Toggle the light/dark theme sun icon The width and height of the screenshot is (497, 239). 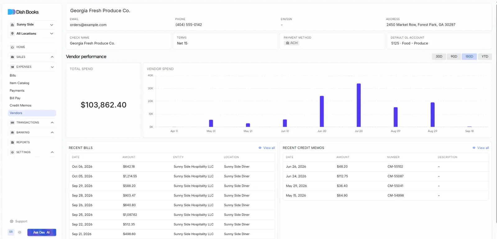(20, 232)
